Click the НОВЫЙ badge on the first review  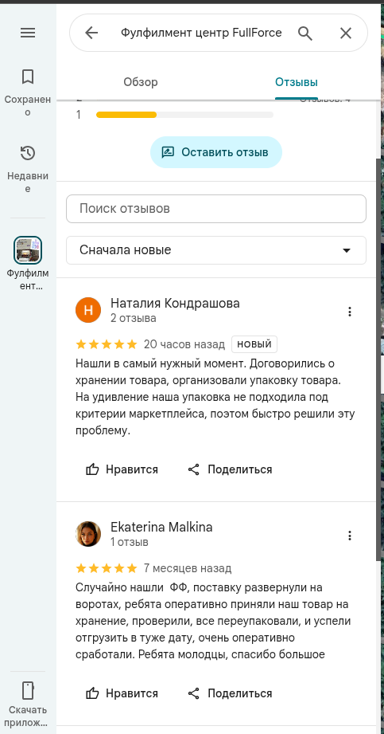254,344
